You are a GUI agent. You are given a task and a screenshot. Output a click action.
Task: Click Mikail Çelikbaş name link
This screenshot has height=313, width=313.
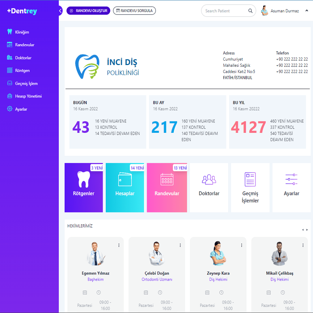click(x=280, y=273)
